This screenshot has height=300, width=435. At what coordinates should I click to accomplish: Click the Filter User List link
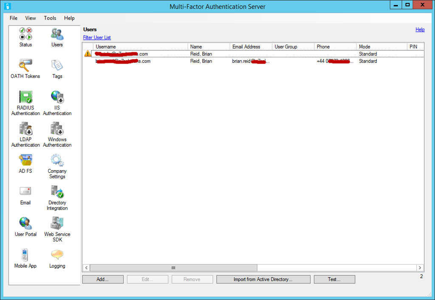pos(97,37)
